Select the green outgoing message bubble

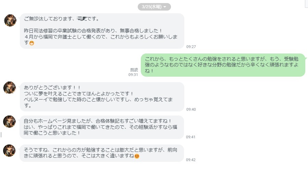[223, 65]
